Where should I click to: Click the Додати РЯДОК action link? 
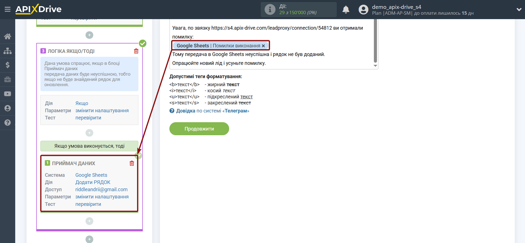[93, 182]
